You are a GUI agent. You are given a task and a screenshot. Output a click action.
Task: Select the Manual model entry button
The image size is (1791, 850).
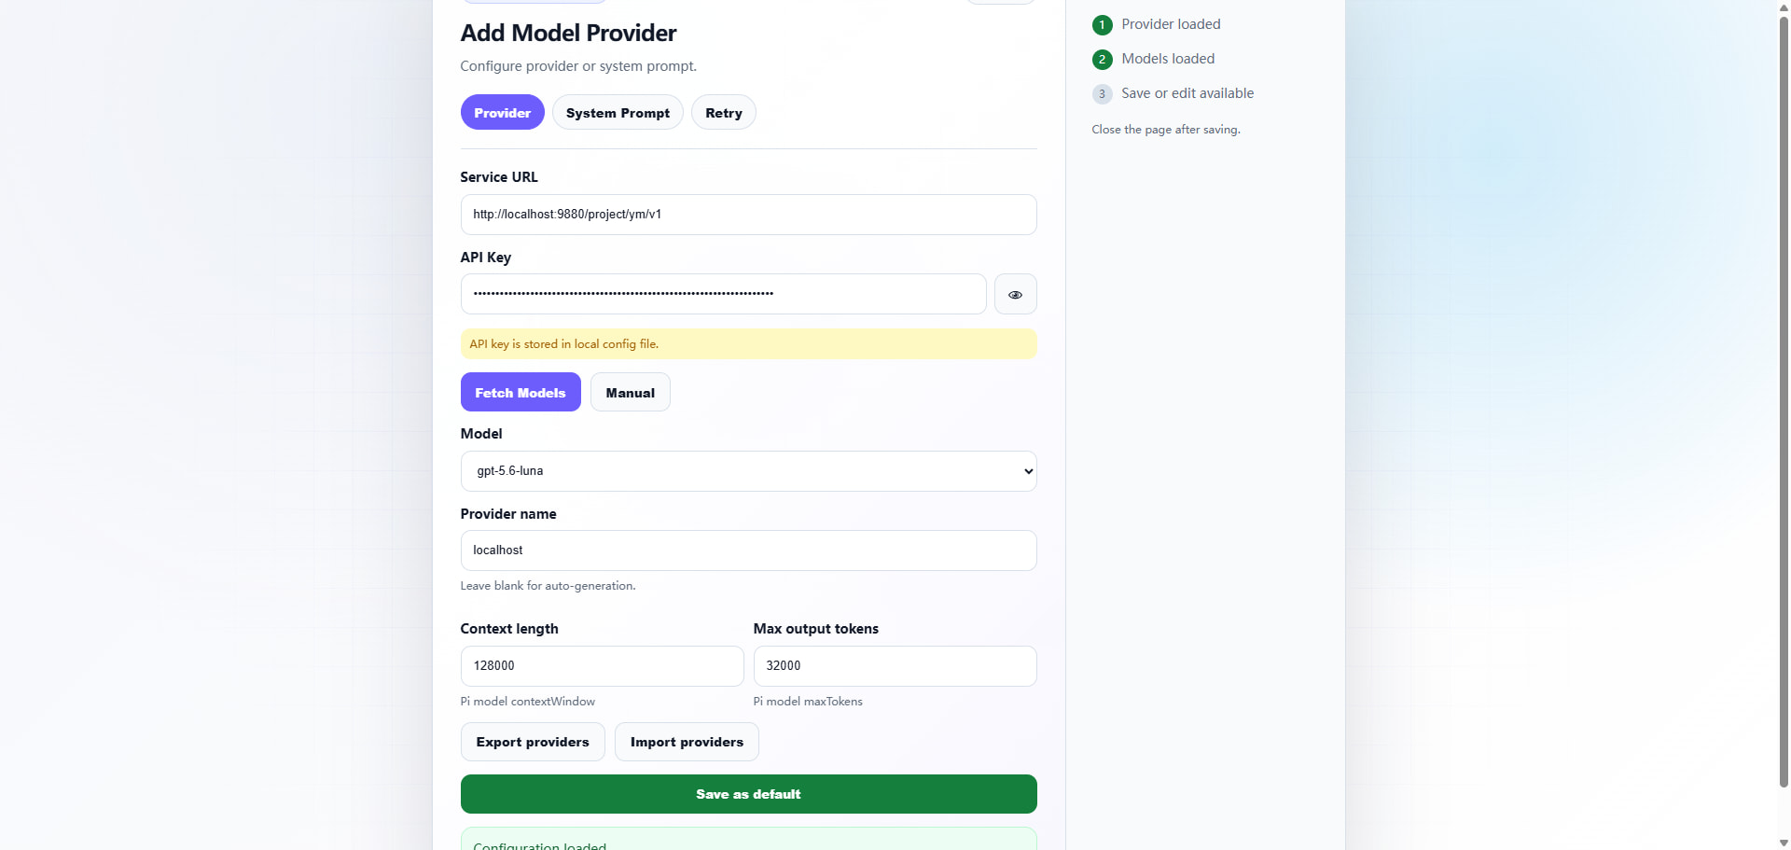[631, 392]
